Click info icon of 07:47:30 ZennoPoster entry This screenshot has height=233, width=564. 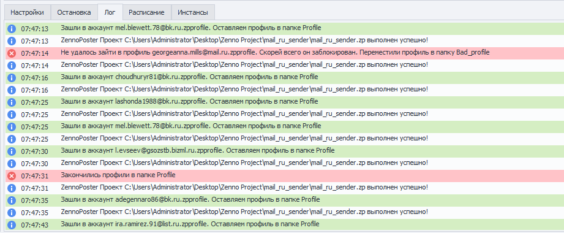point(12,164)
